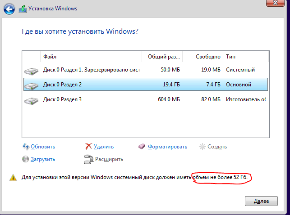The height and width of the screenshot is (215, 290).
Task: Click the Windows Setup installer icon
Action: [23, 9]
